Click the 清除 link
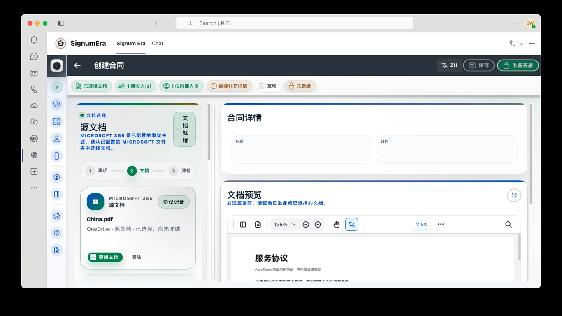562x316 pixels. click(x=136, y=257)
